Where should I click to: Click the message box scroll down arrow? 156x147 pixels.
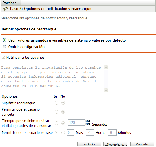tap(106, 91)
